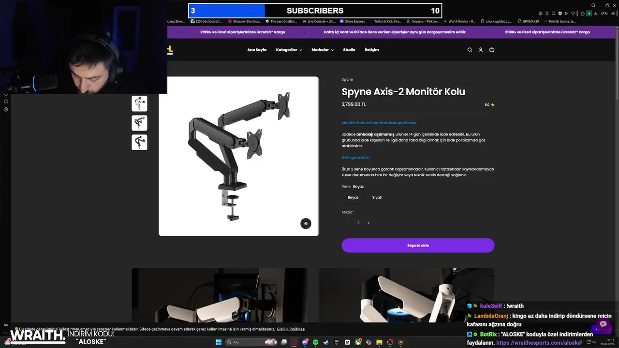Go to Ana Sayfa

point(257,50)
